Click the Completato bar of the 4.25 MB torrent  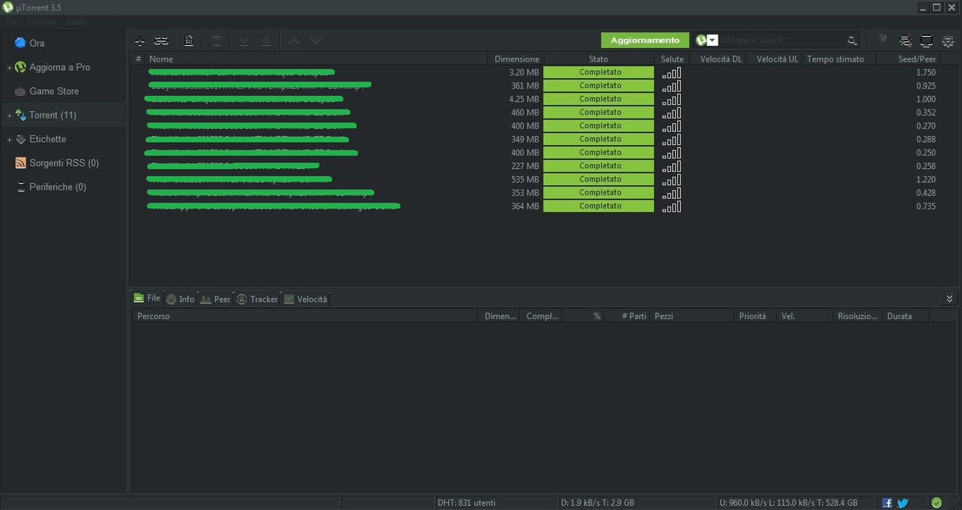point(599,99)
